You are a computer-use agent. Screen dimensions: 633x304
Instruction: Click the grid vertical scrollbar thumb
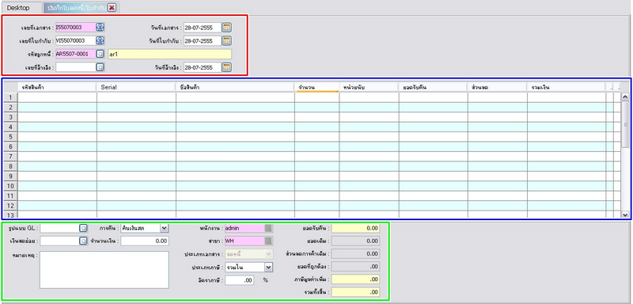pyautogui.click(x=625, y=124)
